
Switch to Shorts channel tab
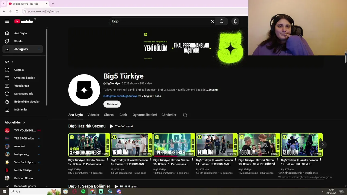(109, 115)
